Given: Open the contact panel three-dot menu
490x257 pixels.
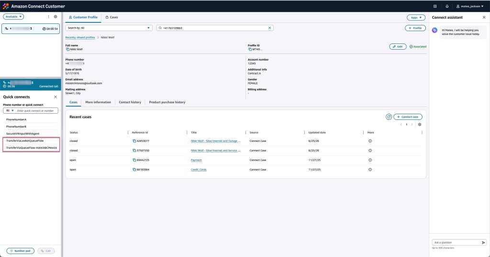Looking at the screenshot, I should tap(48, 17).
